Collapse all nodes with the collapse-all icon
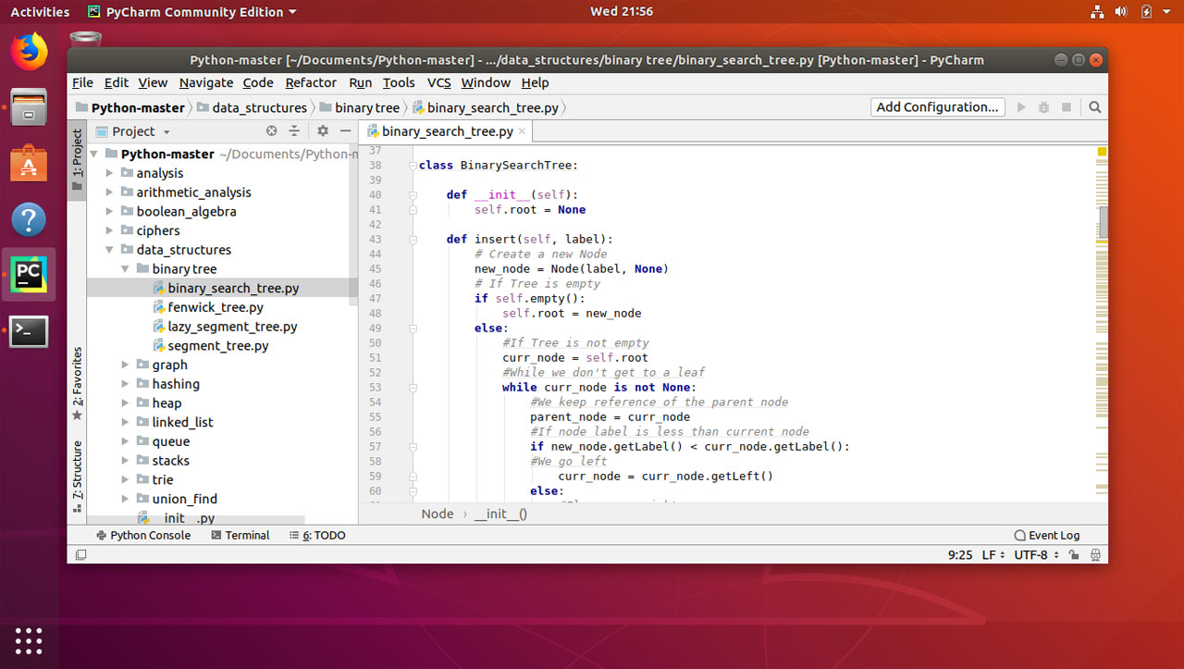Image resolution: width=1184 pixels, height=669 pixels. pos(296,130)
